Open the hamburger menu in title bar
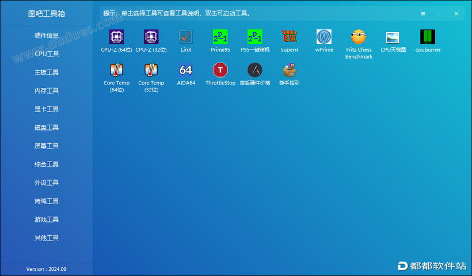This screenshot has height=276, width=472. pos(423,14)
